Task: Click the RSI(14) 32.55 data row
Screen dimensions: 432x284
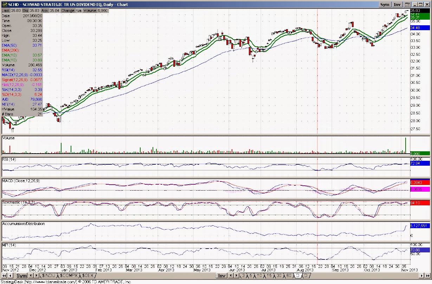Action: [22, 70]
